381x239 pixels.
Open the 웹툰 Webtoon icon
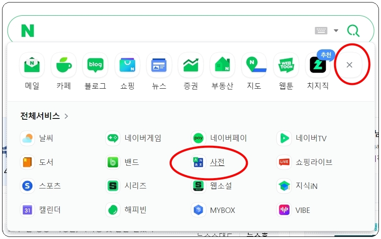click(x=286, y=65)
